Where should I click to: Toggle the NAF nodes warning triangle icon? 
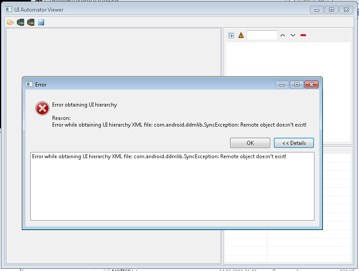(241, 35)
